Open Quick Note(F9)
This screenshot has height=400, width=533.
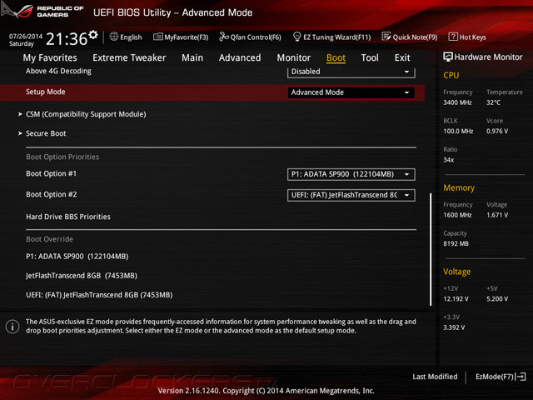(x=410, y=37)
